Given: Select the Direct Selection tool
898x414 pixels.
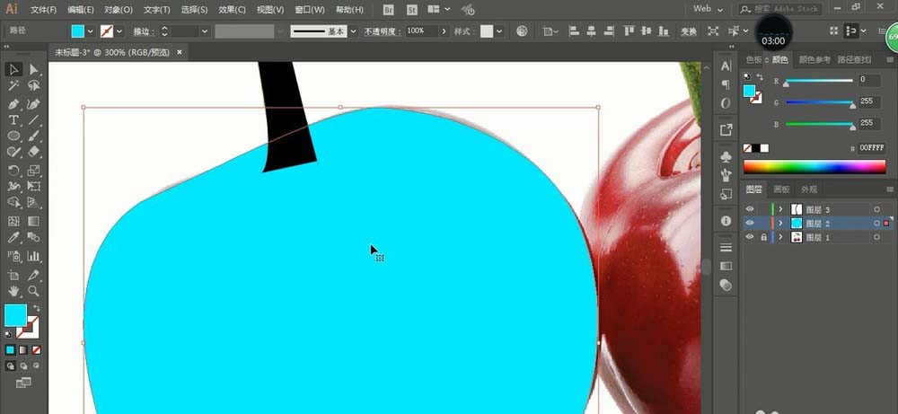Looking at the screenshot, I should click(34, 69).
